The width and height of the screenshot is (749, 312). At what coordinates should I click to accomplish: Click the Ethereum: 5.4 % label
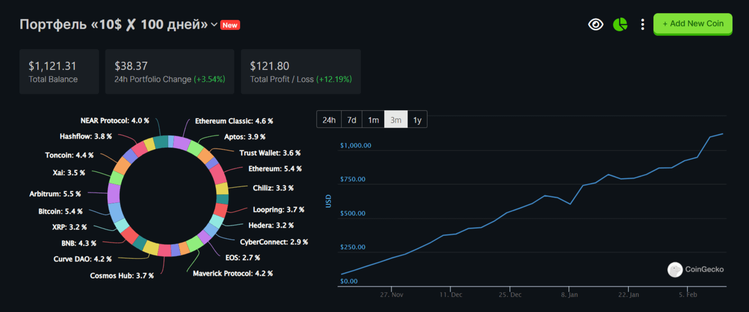point(275,169)
